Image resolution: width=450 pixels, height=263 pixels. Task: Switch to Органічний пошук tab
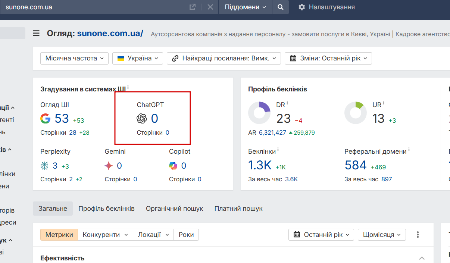tap(175, 209)
